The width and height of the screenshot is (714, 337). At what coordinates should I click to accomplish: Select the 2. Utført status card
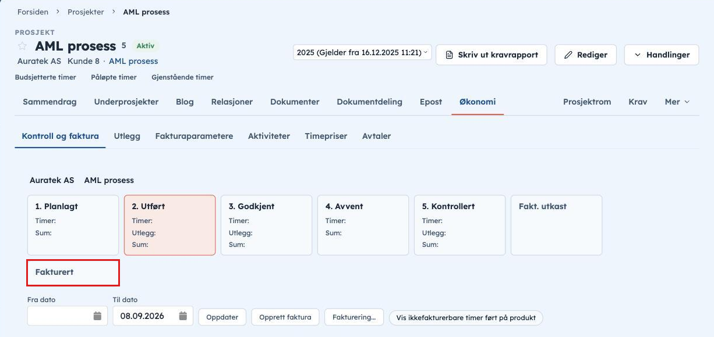[169, 225]
